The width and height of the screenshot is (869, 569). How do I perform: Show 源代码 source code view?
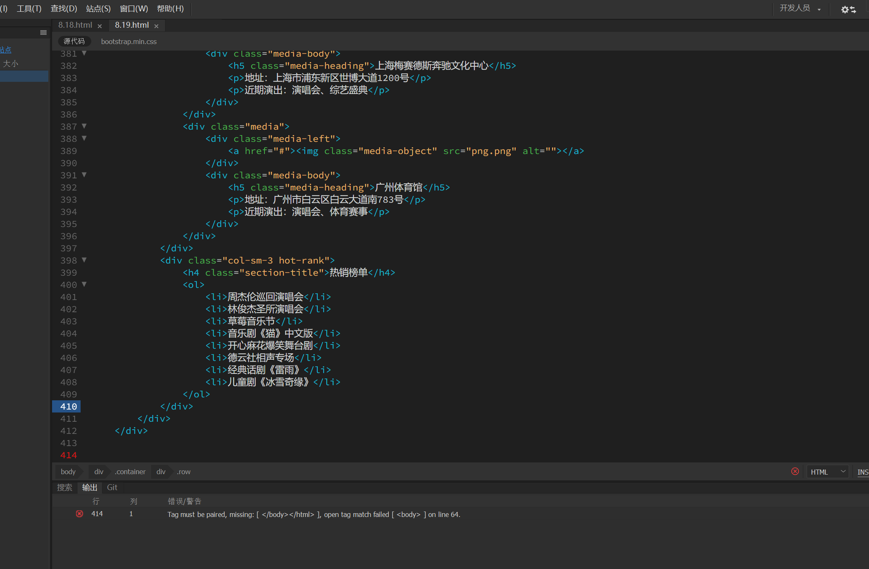pos(74,41)
